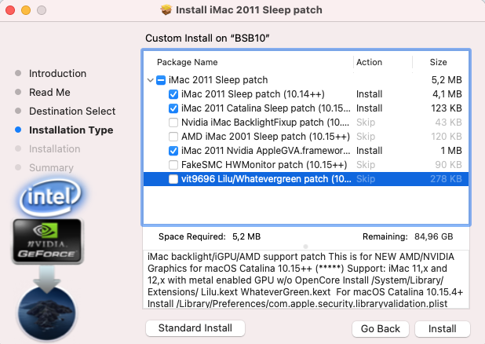The width and height of the screenshot is (485, 344).
Task: Click the Size column header
Action: point(438,62)
